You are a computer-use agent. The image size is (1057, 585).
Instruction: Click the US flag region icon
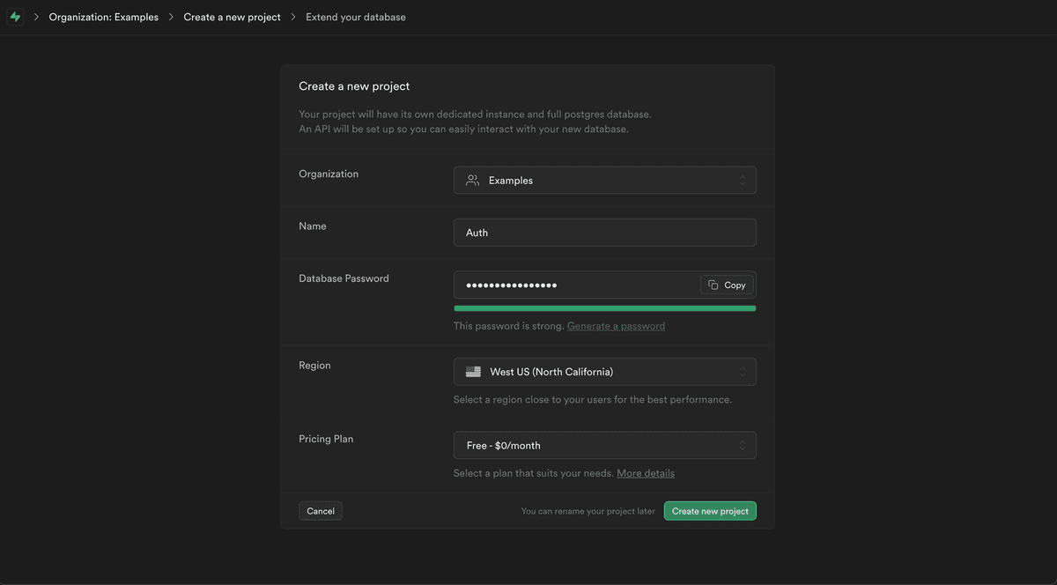(473, 372)
